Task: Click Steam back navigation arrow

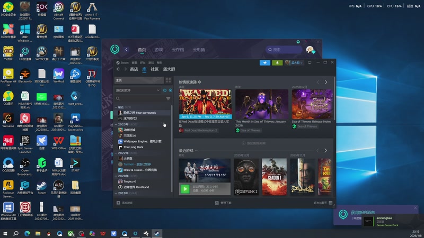Action: click(118, 69)
